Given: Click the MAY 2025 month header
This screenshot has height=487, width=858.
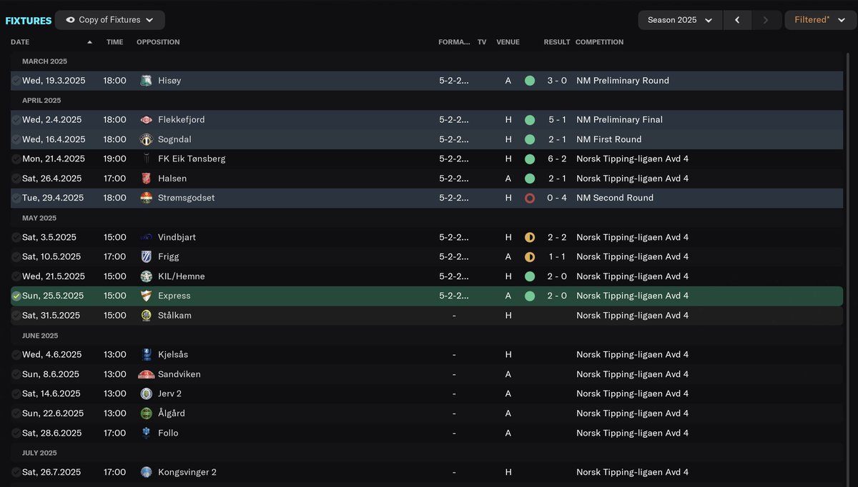Looking at the screenshot, I should point(40,218).
